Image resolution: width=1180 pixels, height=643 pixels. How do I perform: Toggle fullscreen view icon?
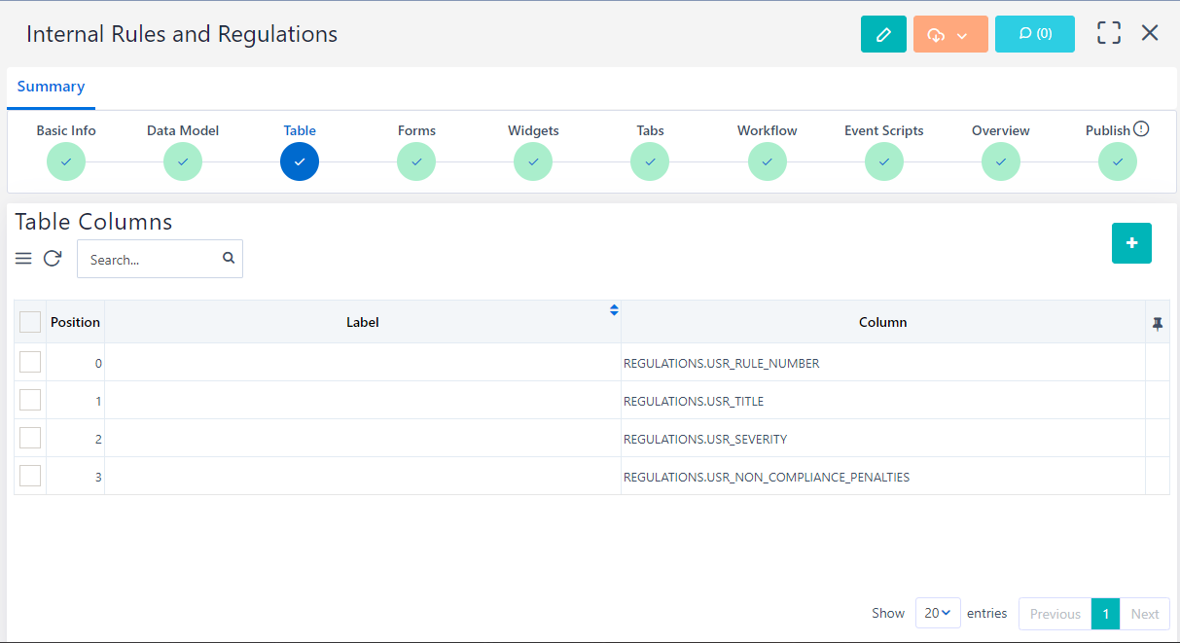(x=1108, y=33)
